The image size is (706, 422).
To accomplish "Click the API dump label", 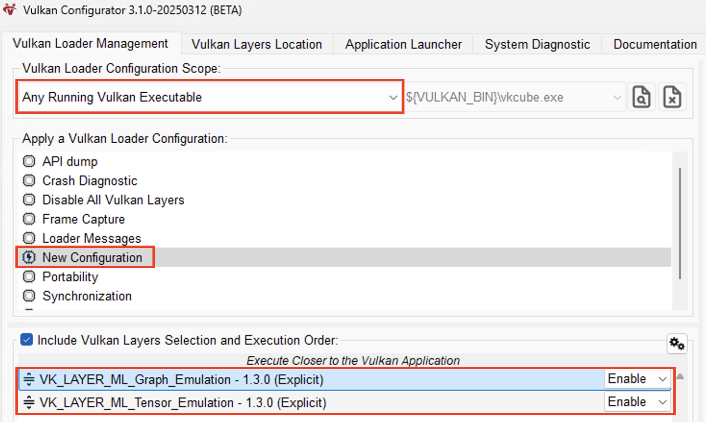I will (70, 161).
